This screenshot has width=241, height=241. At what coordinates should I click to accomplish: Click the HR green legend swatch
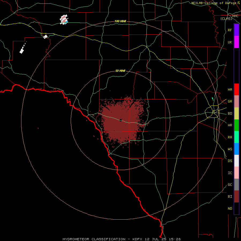coord(236,125)
